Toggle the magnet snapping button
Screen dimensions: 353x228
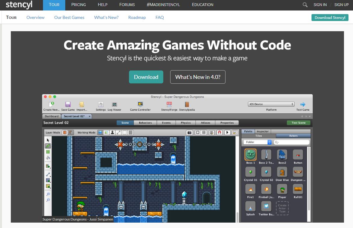(x=219, y=132)
